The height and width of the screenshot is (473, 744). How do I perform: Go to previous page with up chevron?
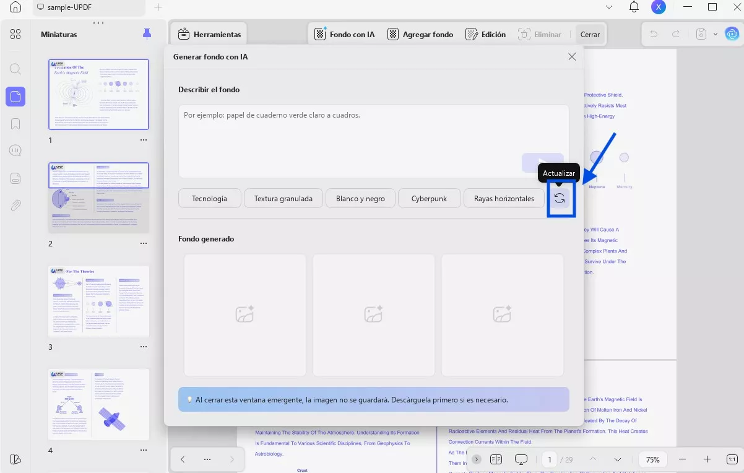point(594,459)
